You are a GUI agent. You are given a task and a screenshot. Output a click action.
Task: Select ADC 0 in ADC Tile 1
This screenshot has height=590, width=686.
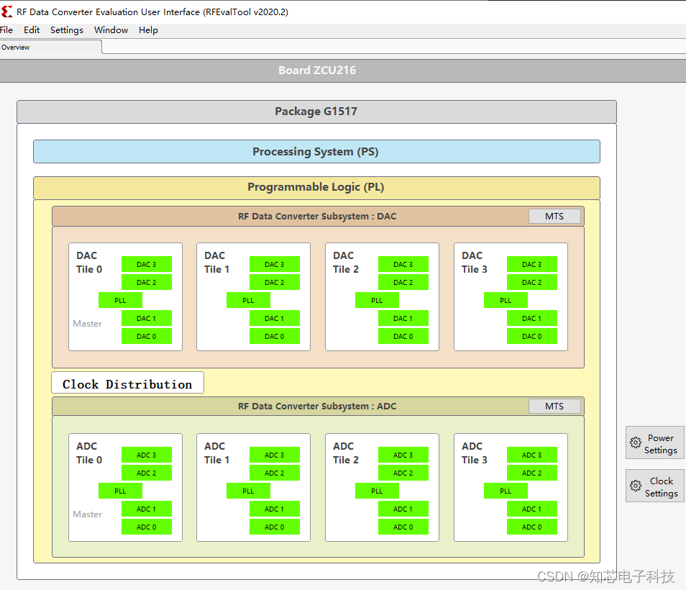(x=274, y=527)
